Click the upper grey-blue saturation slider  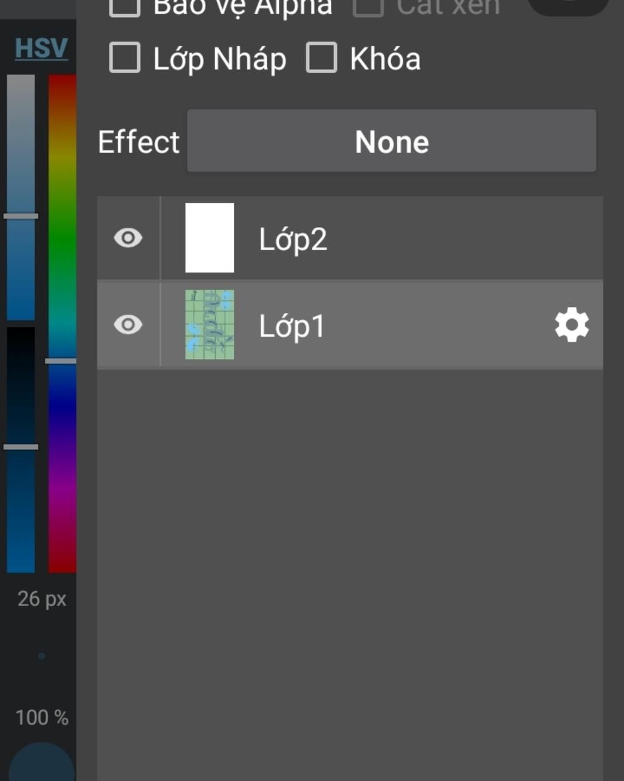click(21, 197)
